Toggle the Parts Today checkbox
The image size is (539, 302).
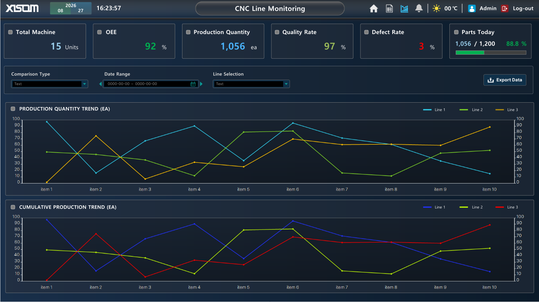(x=456, y=32)
